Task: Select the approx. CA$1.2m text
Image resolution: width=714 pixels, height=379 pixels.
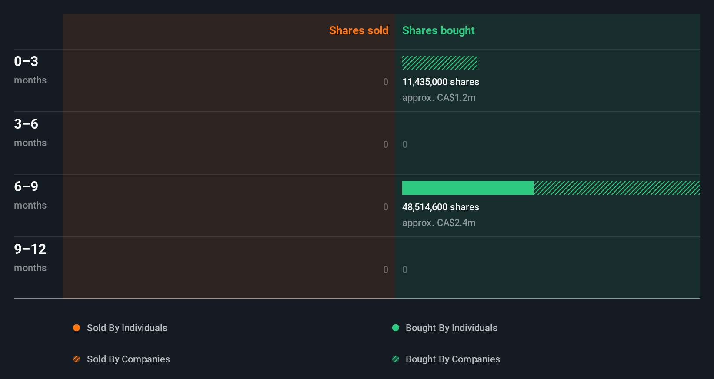Action: pyautogui.click(x=439, y=98)
